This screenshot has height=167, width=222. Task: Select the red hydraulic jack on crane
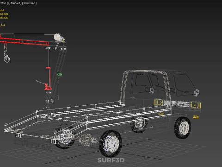click(48, 78)
